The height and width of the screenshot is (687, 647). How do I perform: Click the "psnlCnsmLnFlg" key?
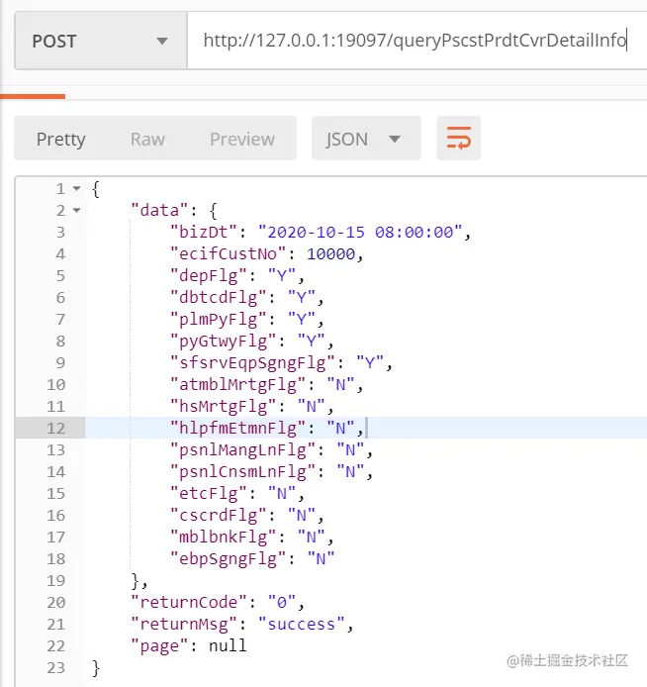click(x=242, y=472)
